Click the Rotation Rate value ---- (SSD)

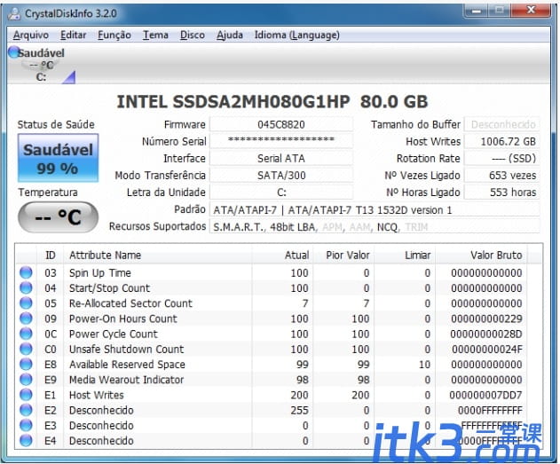pyautogui.click(x=501, y=158)
